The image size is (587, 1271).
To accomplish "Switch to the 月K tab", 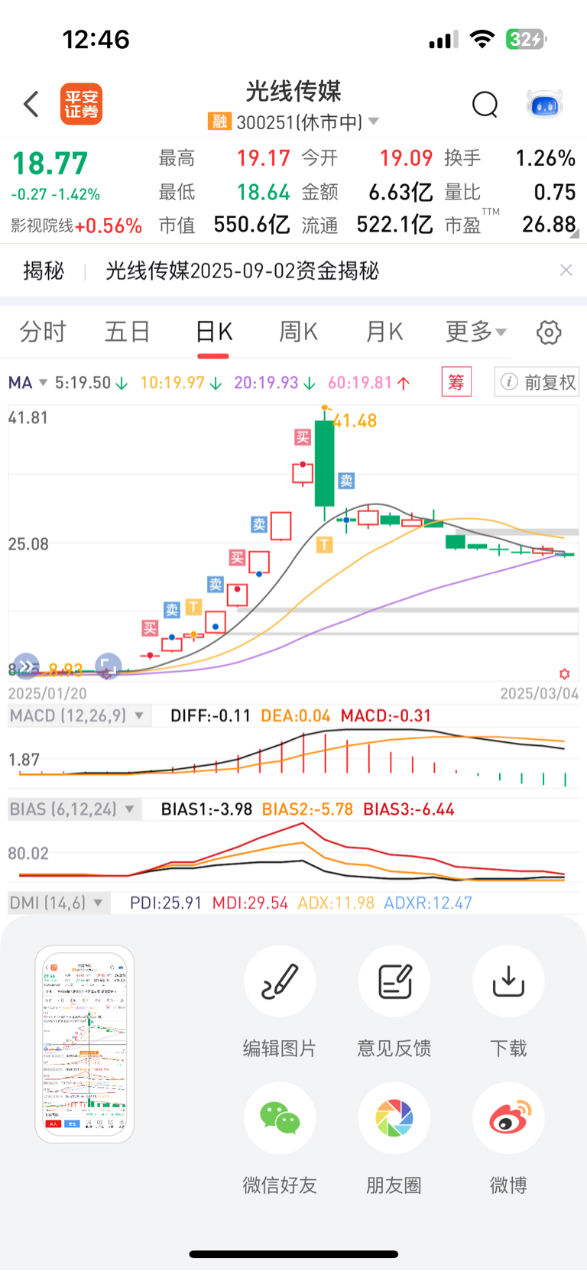I will pyautogui.click(x=384, y=332).
